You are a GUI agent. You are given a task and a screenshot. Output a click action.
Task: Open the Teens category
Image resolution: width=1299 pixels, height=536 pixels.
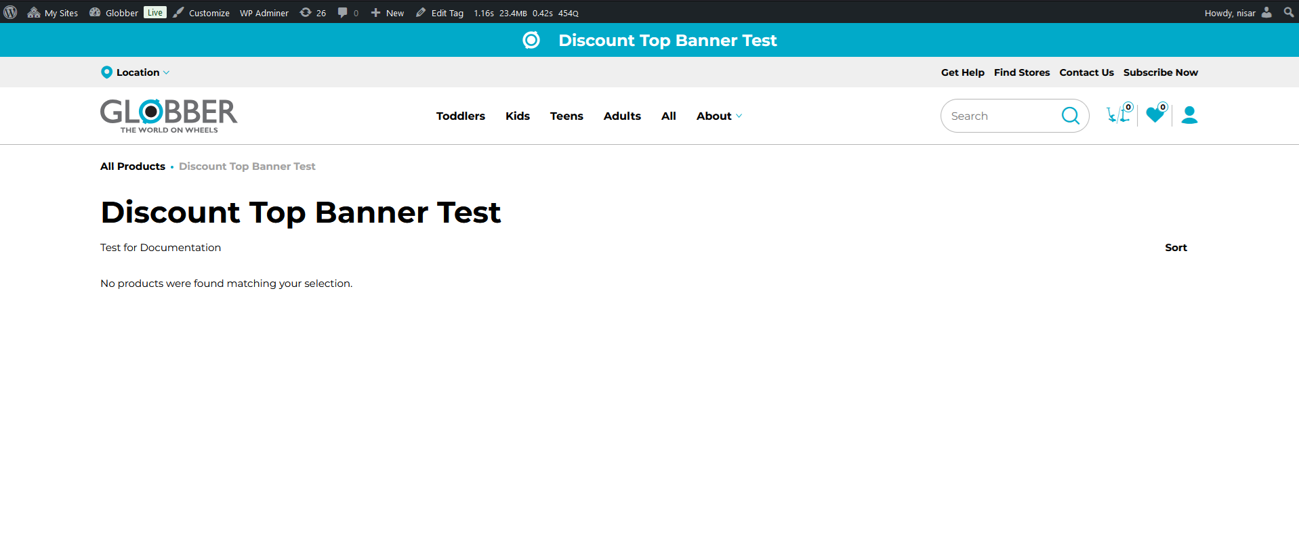[x=566, y=116]
